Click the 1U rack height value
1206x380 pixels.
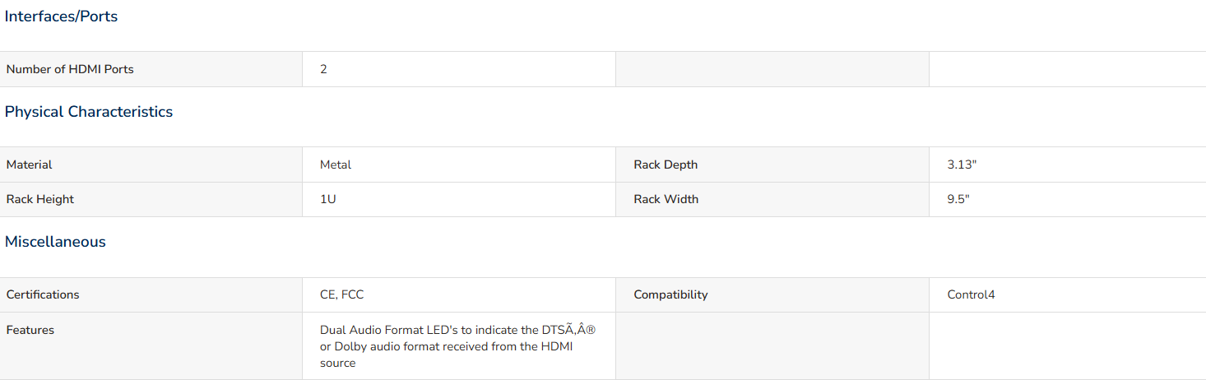tap(327, 199)
